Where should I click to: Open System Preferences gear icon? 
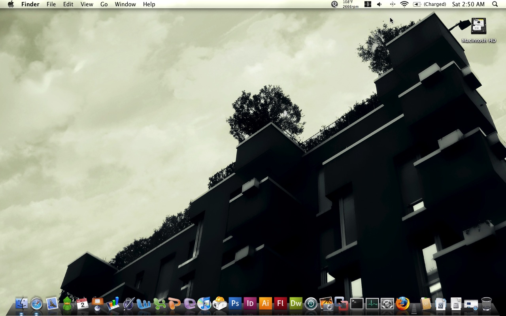tap(387, 304)
